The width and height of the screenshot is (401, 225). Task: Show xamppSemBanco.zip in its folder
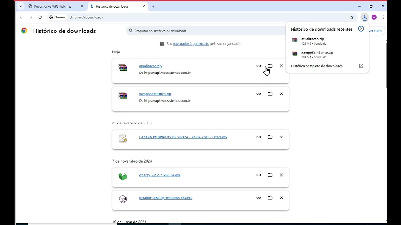click(270, 94)
